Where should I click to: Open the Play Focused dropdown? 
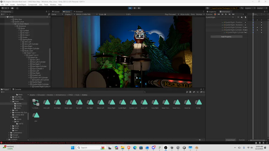(x=172, y=14)
